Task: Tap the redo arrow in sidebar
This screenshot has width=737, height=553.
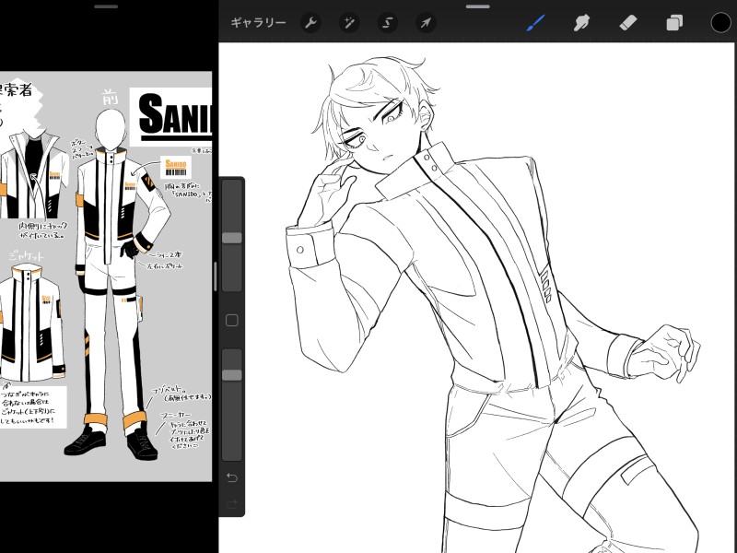Action: click(232, 504)
